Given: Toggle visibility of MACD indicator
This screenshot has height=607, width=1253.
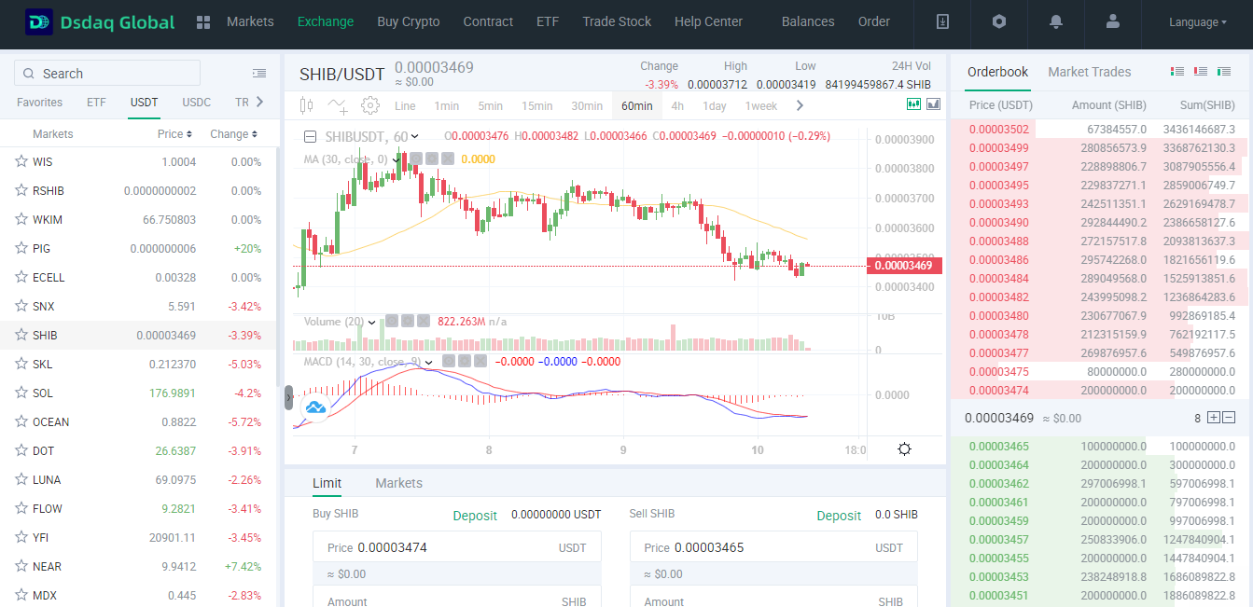Looking at the screenshot, I should [x=449, y=361].
